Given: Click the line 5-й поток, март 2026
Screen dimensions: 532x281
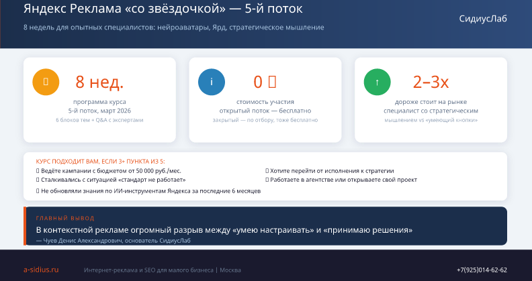Looking at the screenshot, I should (99, 111).
